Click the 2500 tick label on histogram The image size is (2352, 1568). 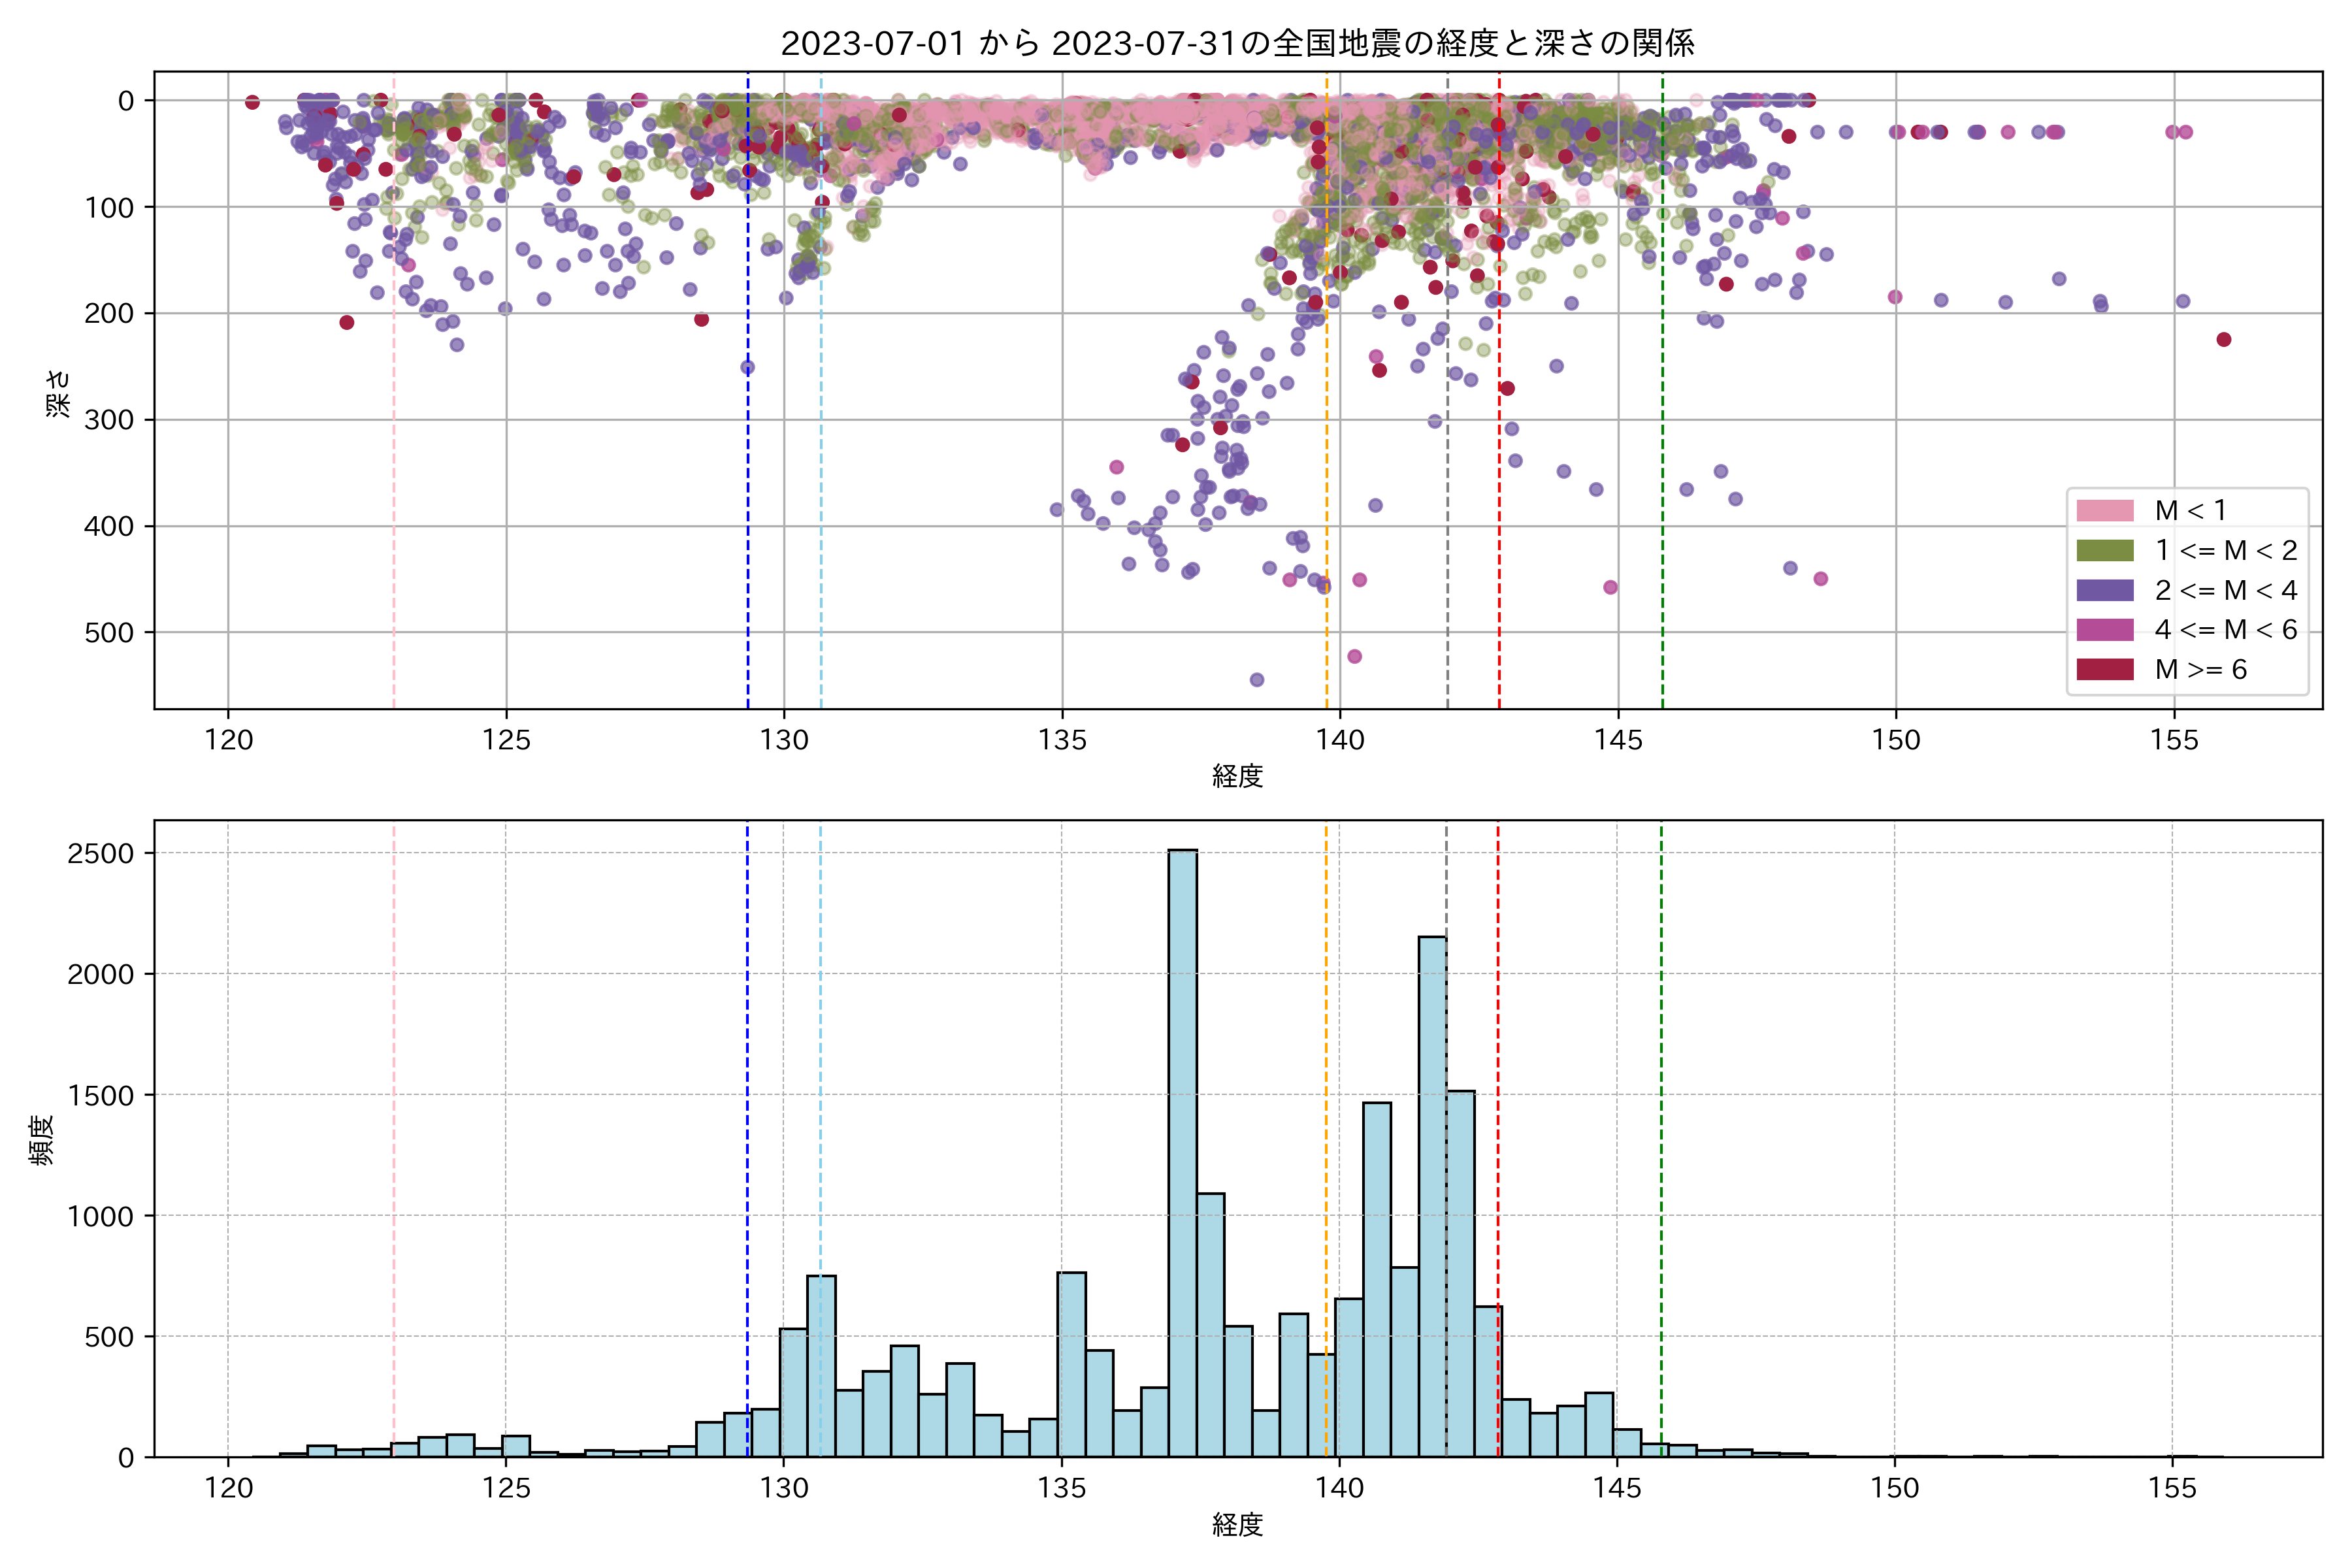(x=100, y=854)
